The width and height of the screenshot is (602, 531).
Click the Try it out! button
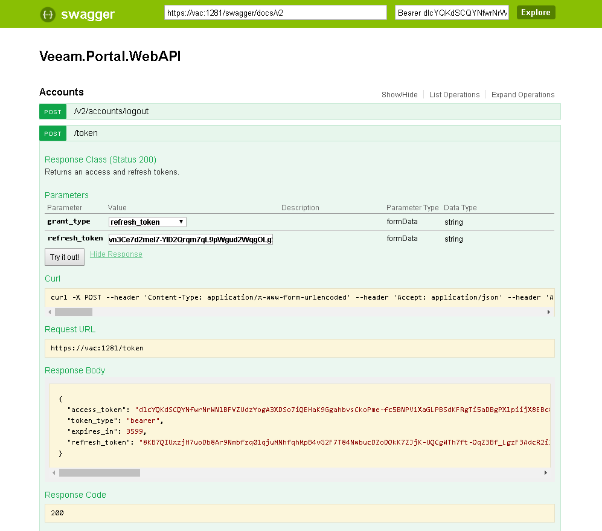(65, 257)
